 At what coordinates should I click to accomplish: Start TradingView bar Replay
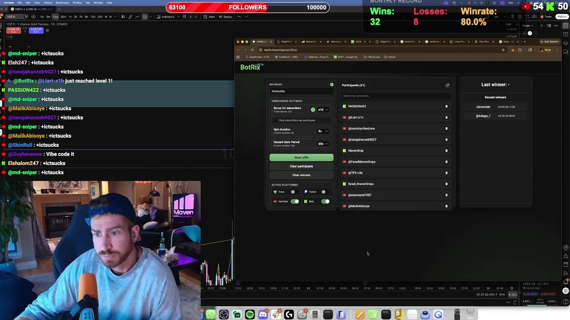coord(225,17)
